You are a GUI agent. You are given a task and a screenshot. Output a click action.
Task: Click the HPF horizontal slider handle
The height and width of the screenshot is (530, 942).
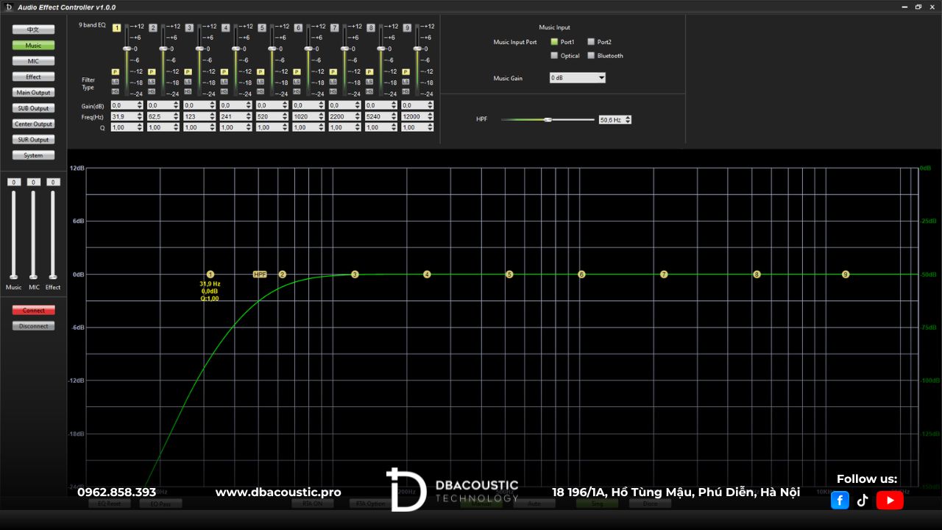point(548,119)
